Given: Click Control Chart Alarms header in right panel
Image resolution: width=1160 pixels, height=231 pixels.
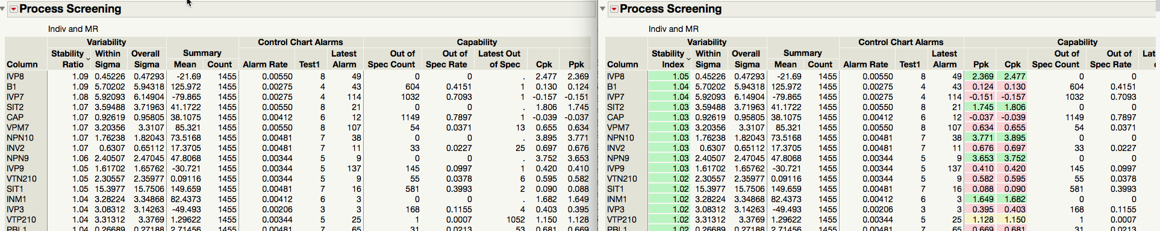Looking at the screenshot, I should point(900,42).
